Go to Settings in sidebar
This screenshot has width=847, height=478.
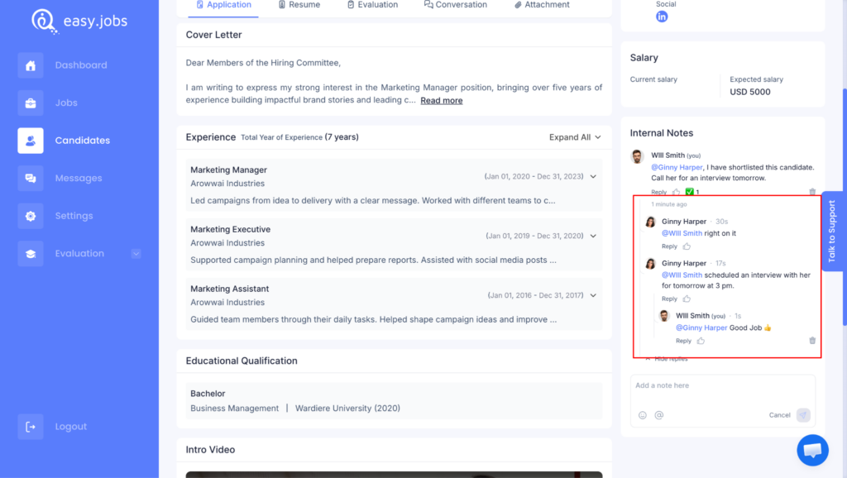click(74, 216)
